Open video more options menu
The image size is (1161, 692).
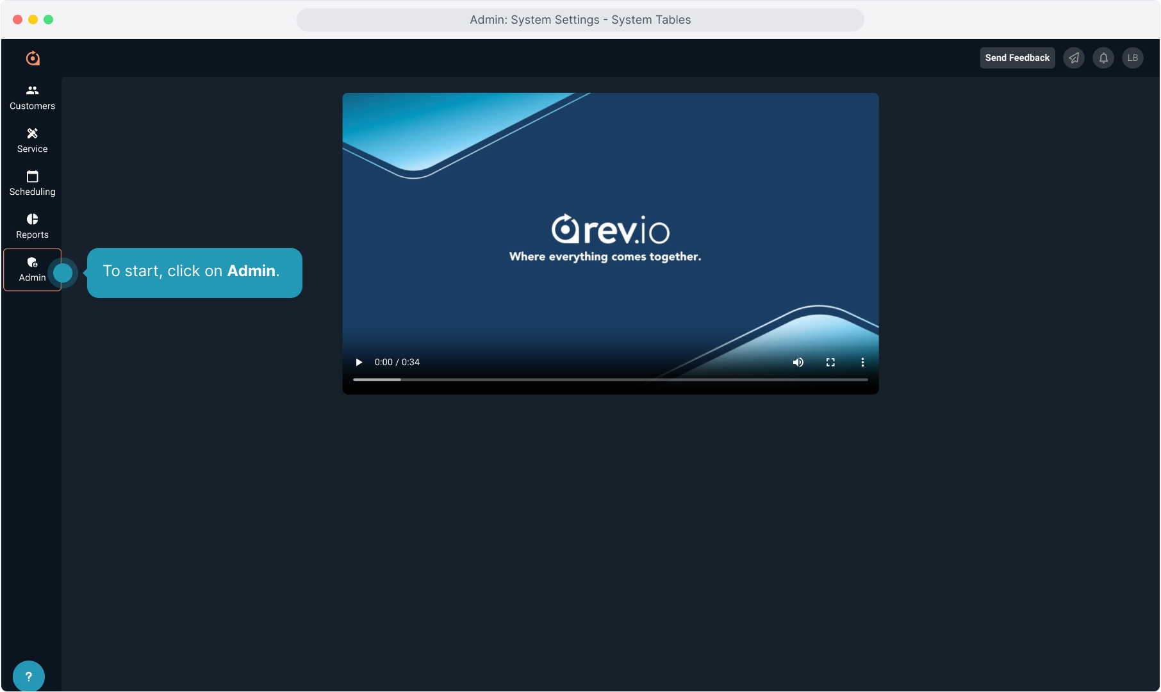862,362
